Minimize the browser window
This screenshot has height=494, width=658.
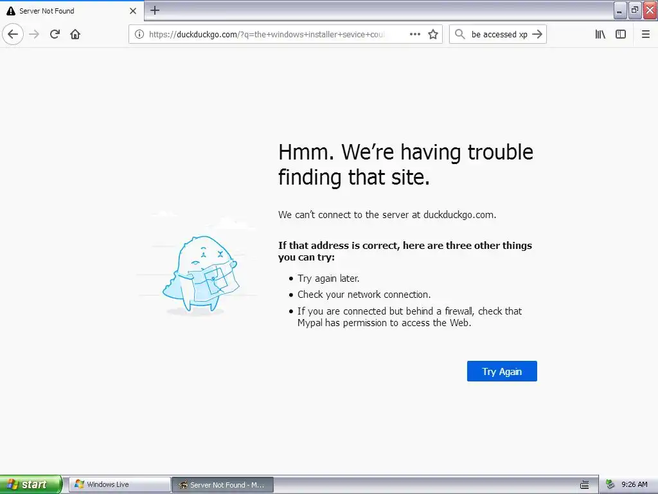click(x=620, y=10)
